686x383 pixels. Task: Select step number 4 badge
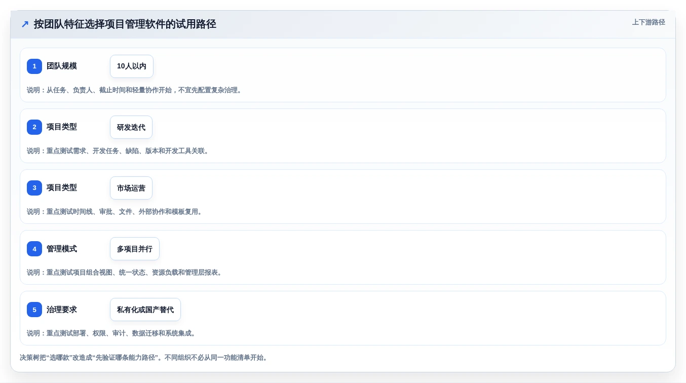[x=34, y=249]
